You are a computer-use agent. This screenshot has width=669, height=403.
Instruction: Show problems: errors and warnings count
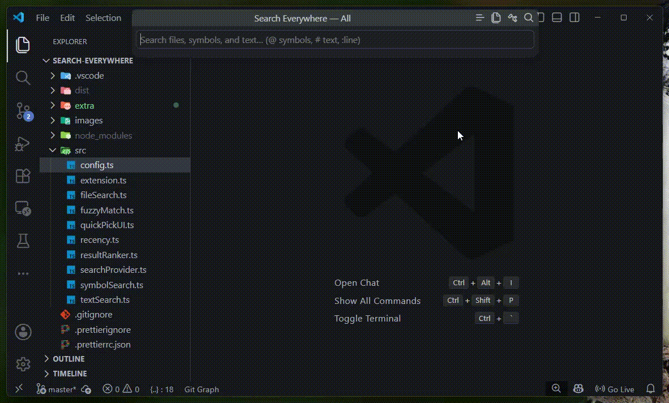(x=121, y=389)
